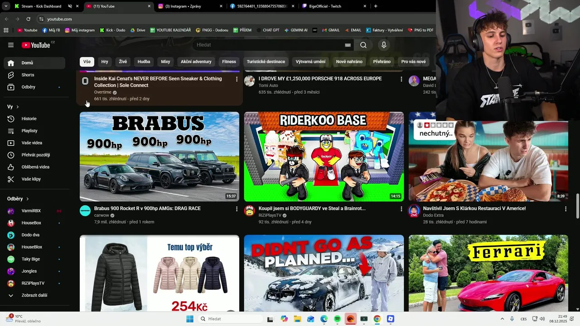The image size is (580, 326).
Task: Open options menu for Brabus 900 Rocket video
Action: [237, 209]
